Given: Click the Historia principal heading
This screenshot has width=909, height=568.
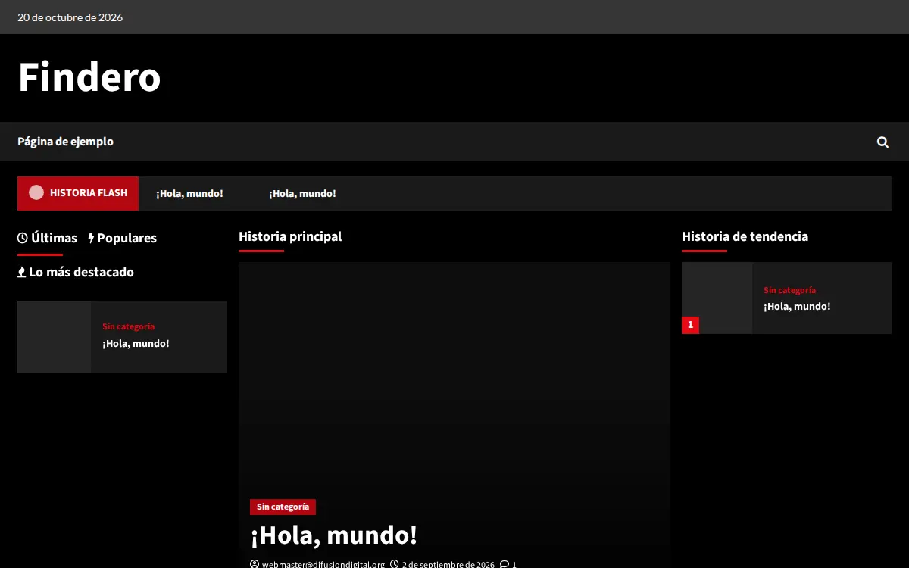Looking at the screenshot, I should (x=290, y=236).
